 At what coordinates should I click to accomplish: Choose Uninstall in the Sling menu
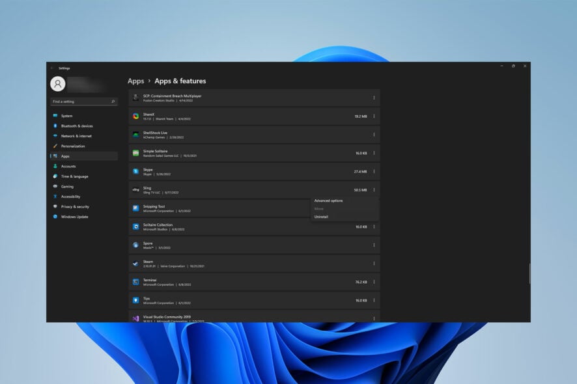pos(321,217)
